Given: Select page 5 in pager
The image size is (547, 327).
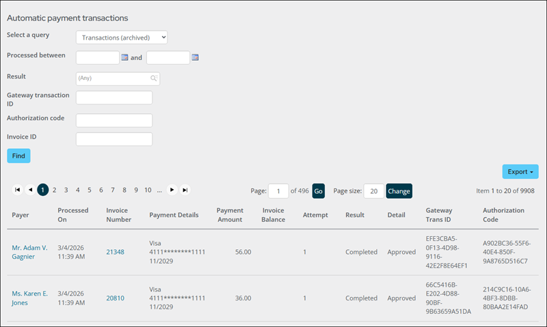Looking at the screenshot, I should pyautogui.click(x=90, y=190).
